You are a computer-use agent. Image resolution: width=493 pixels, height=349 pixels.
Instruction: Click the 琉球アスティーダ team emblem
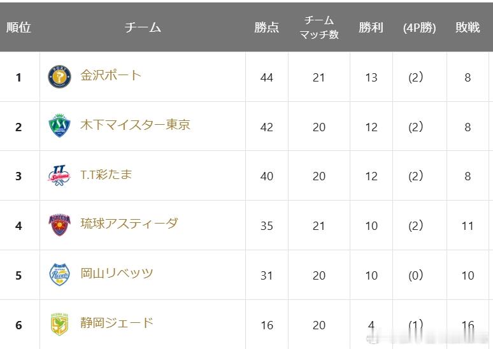[59, 225]
